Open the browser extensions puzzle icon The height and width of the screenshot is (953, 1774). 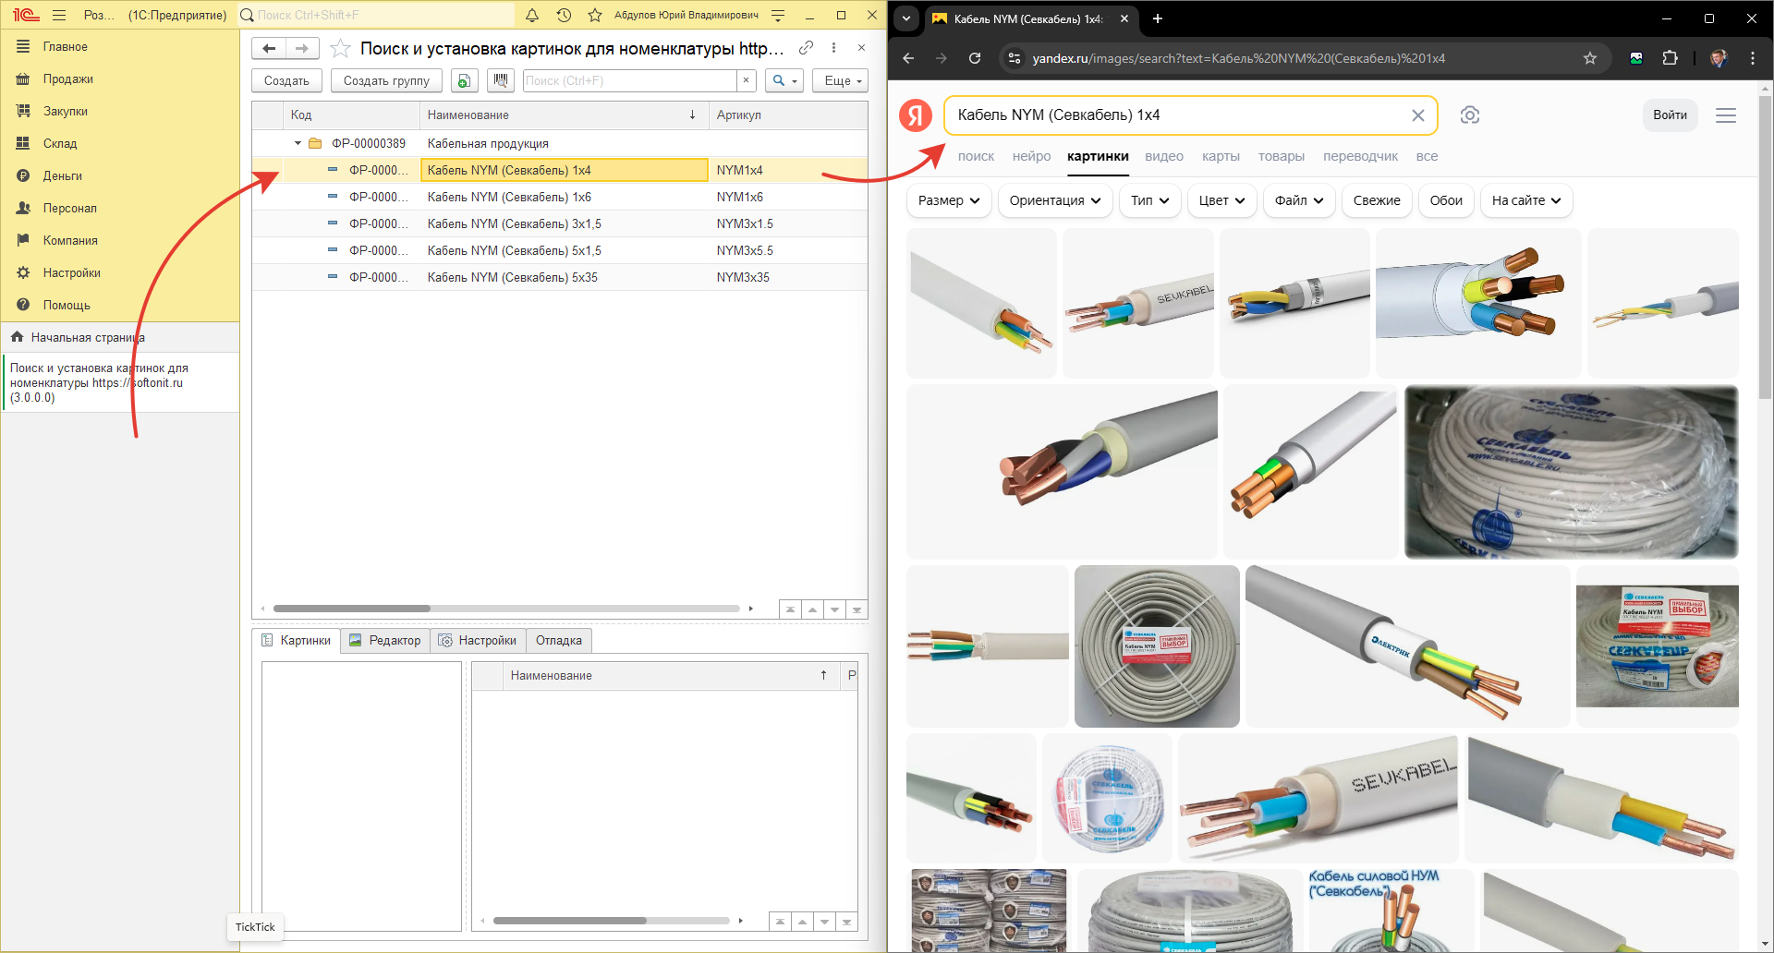[x=1670, y=58]
